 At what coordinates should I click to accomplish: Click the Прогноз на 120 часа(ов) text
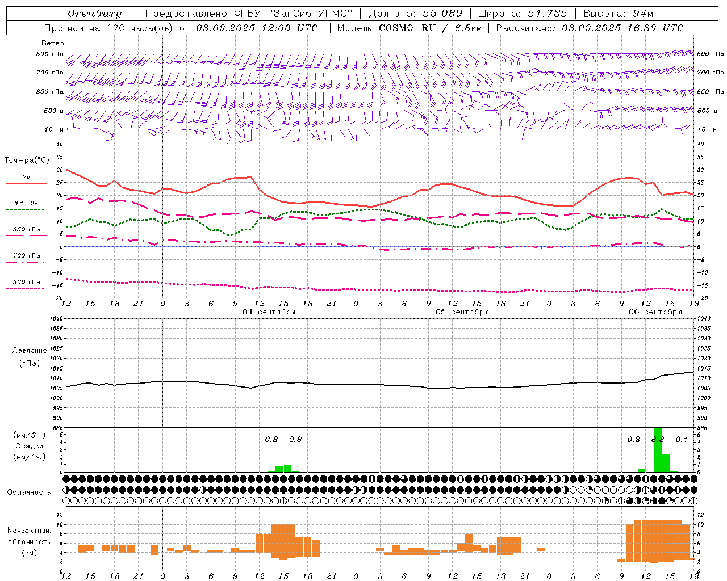point(109,28)
